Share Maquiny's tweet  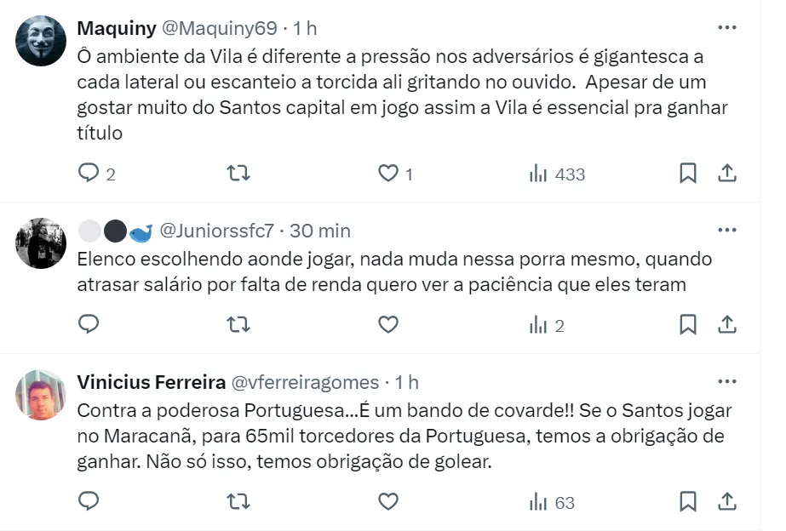[727, 174]
